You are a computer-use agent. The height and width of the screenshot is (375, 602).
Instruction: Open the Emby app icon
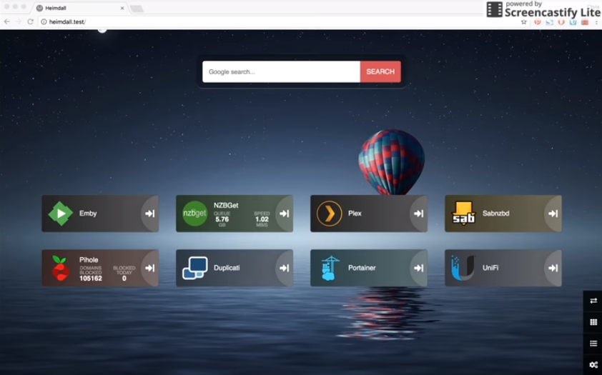pyautogui.click(x=60, y=214)
